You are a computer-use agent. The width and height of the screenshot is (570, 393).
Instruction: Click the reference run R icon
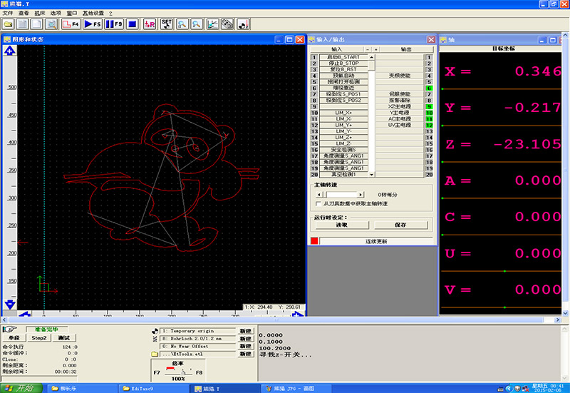tap(150, 24)
